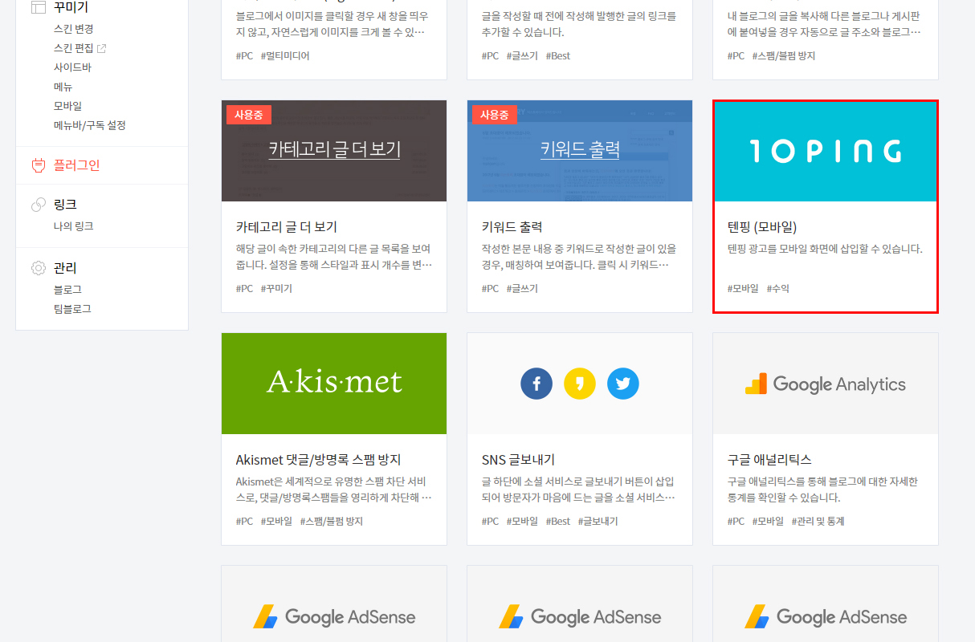Open 모바일 settings item

[68, 106]
